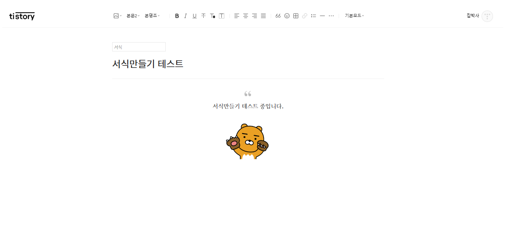
Task: Toggle italic formatting
Action: (x=186, y=16)
